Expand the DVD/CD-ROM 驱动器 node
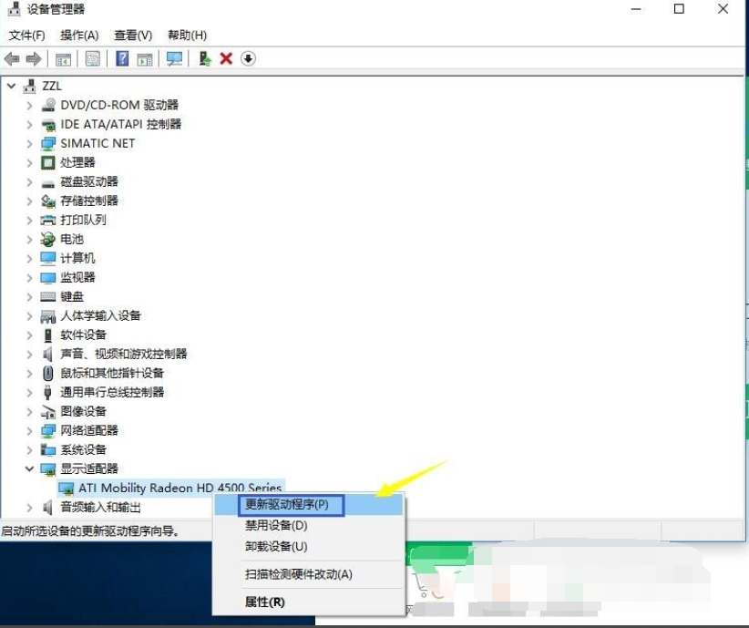Viewport: 749px width, 628px height. (30, 105)
